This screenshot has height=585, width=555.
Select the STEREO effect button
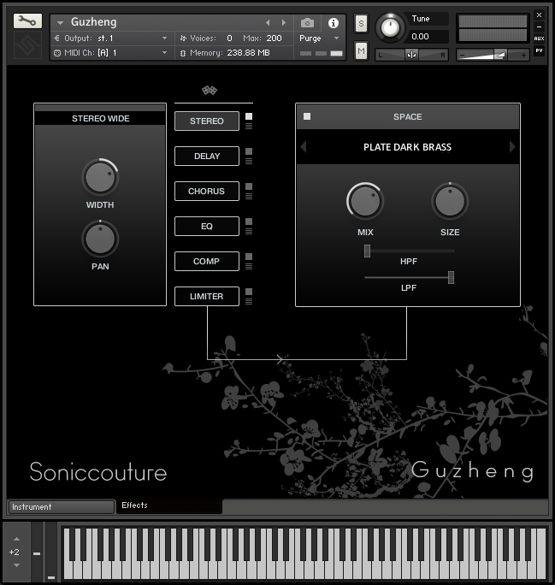point(207,121)
